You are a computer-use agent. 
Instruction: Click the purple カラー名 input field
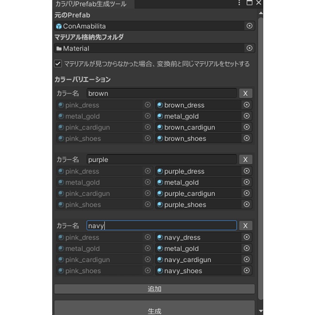(x=162, y=159)
